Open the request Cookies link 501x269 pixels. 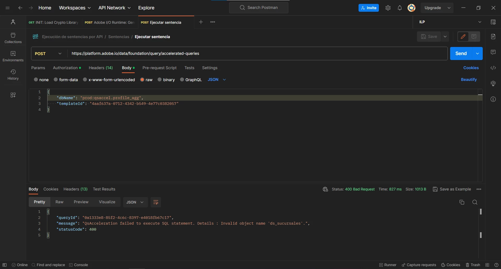click(471, 68)
